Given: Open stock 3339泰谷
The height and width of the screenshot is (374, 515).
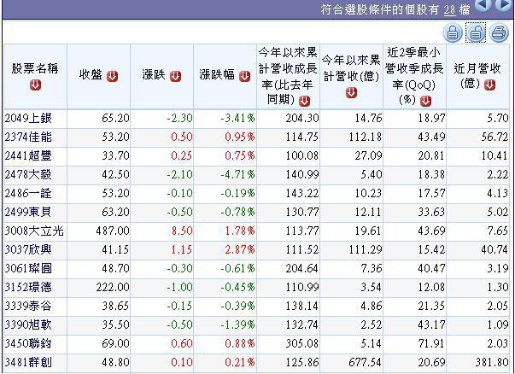Looking at the screenshot, I should 28,306.
